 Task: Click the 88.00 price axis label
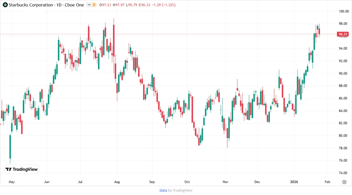pyautogui.click(x=343, y=86)
